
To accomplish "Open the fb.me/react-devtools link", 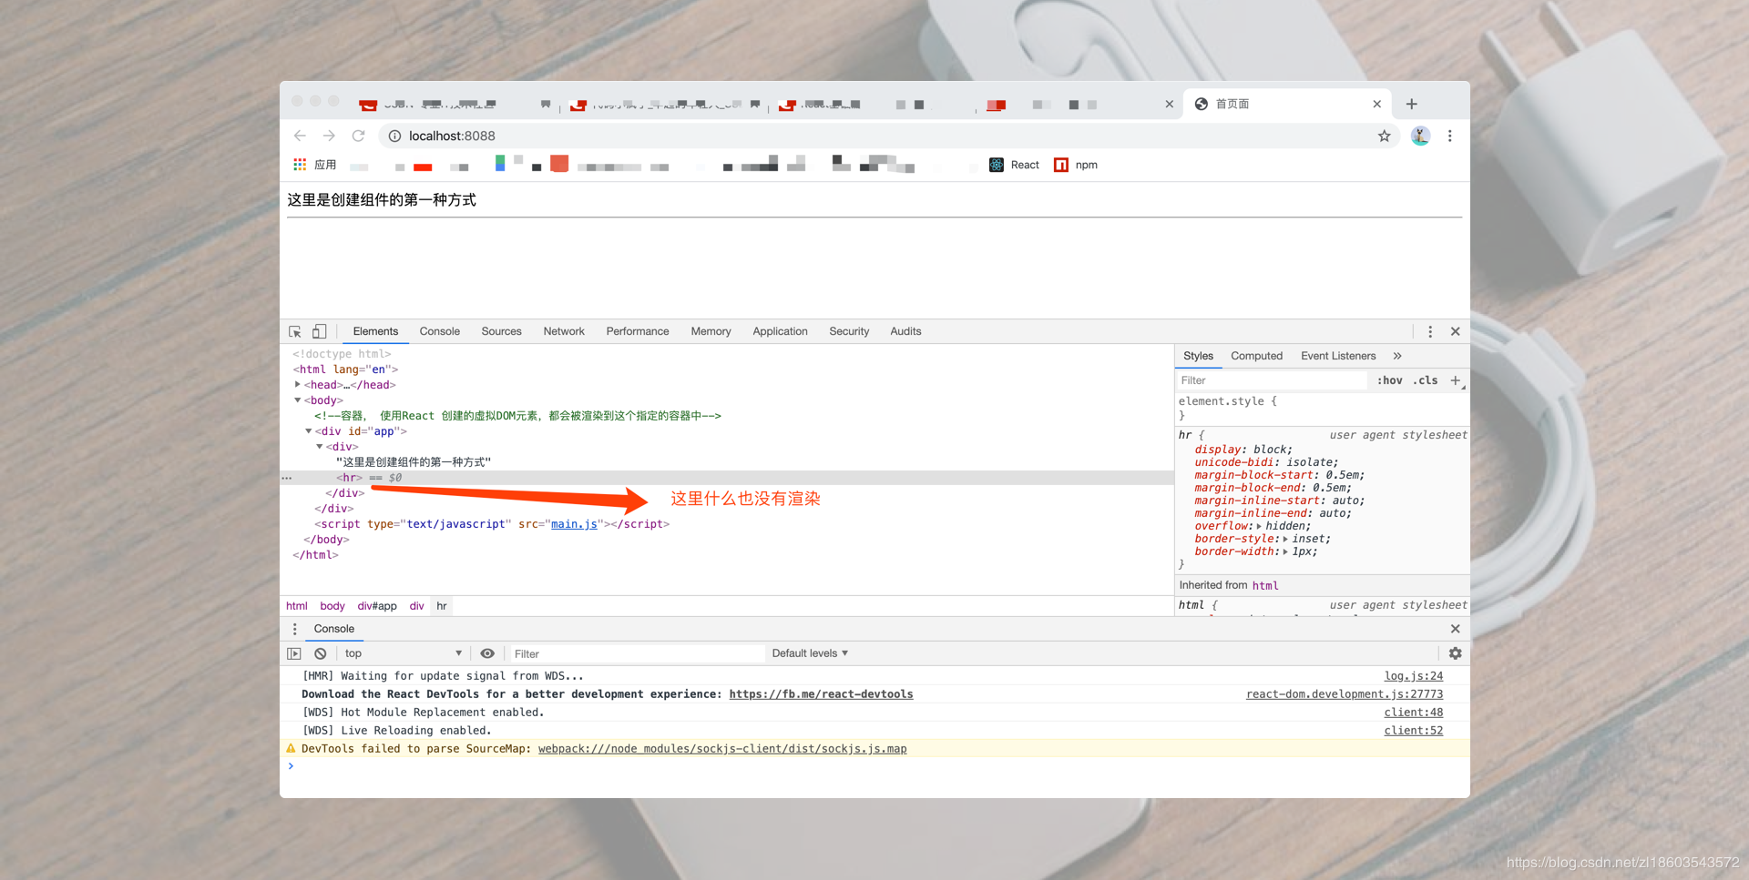I will tap(821, 694).
